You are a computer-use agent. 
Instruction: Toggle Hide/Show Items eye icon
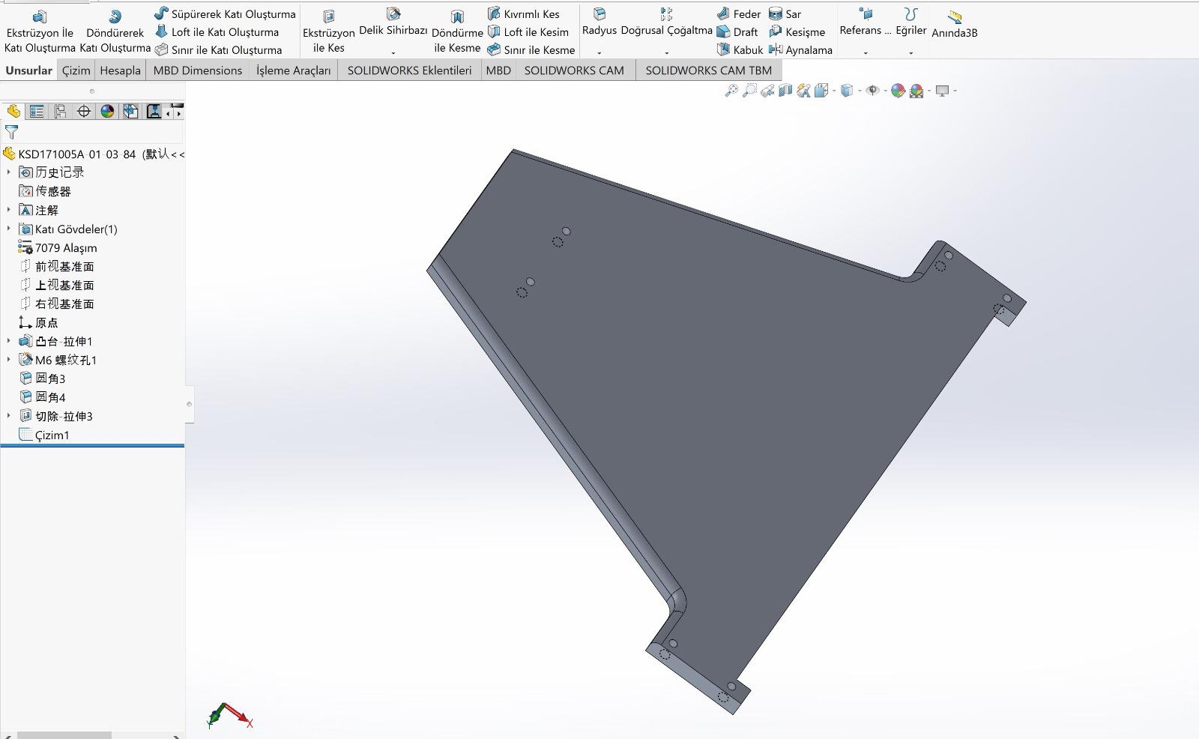[872, 91]
